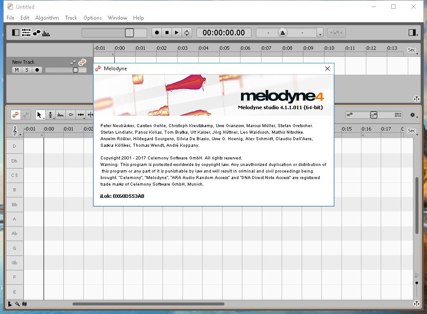This screenshot has height=314, width=427.
Task: Expand Pitch tool sub-tools arrow
Action: click(54, 118)
